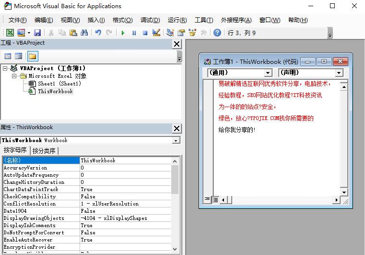Redo the last action
The image size is (365, 255).
tap(109, 33)
